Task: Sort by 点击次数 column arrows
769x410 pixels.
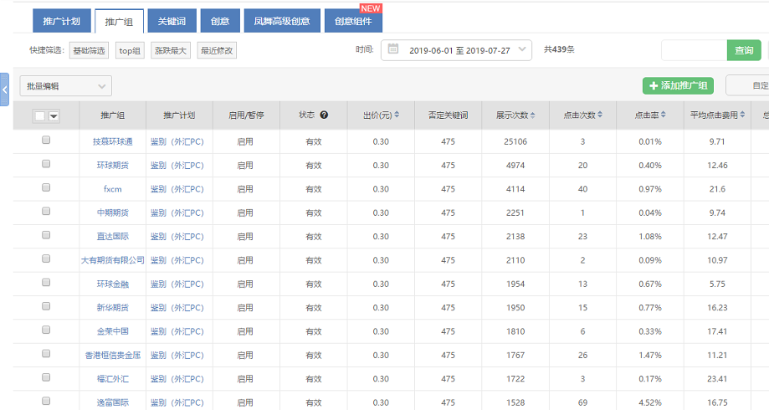Action: coord(600,115)
